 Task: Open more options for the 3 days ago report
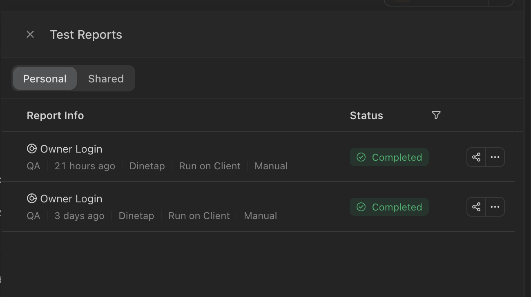pyautogui.click(x=495, y=207)
